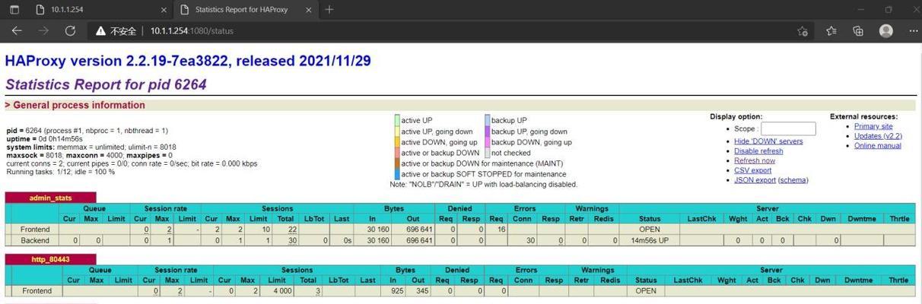The height and width of the screenshot is (304, 922).
Task: Select the admin_stats proxy header
Action: pos(50,198)
